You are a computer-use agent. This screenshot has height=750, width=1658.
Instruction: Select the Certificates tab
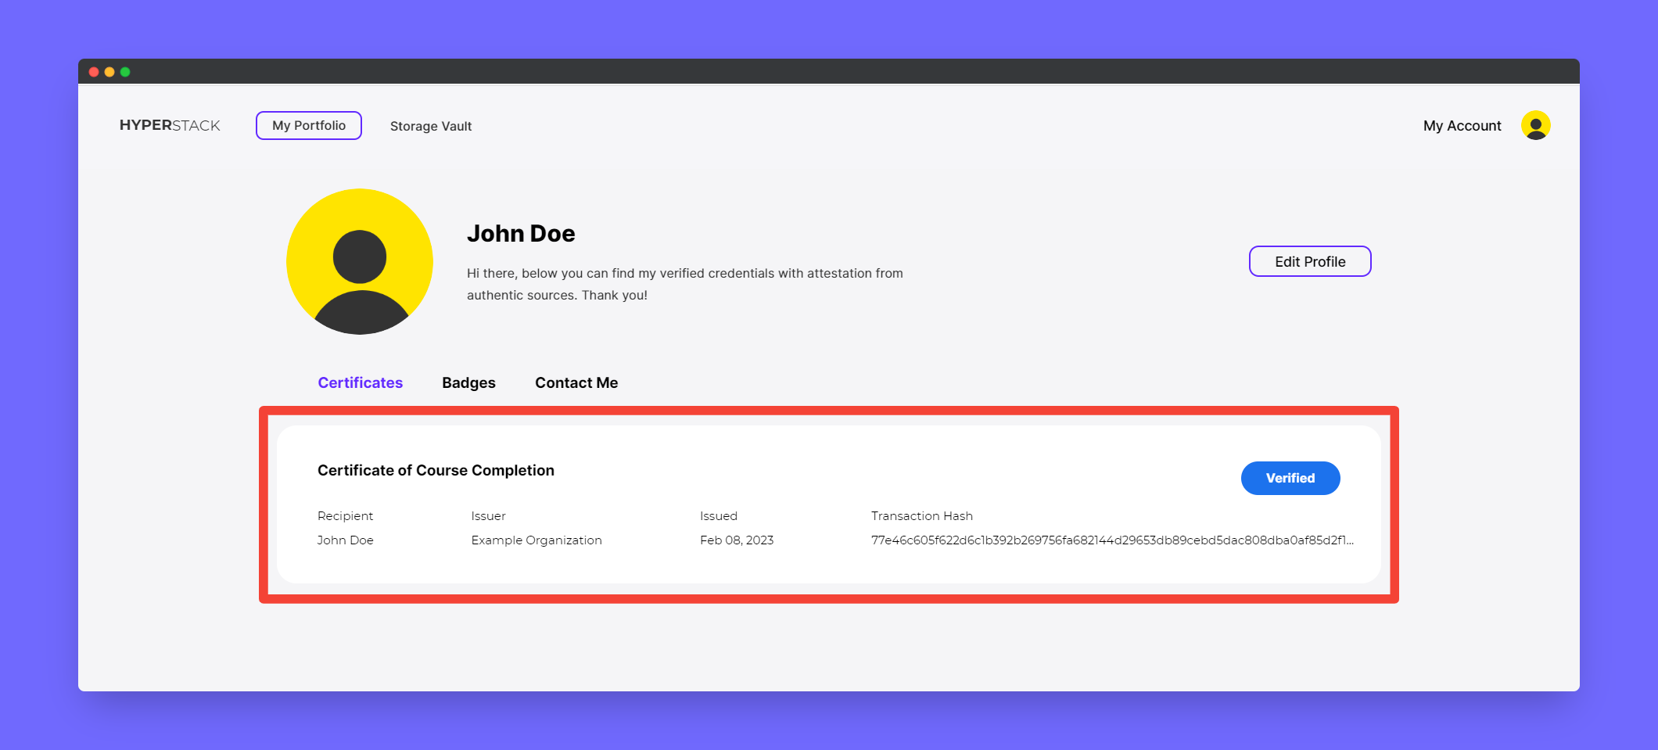(x=360, y=382)
